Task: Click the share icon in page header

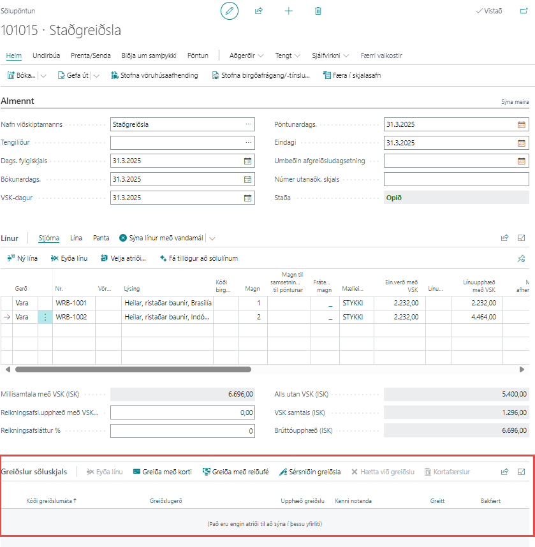Action: (x=259, y=11)
